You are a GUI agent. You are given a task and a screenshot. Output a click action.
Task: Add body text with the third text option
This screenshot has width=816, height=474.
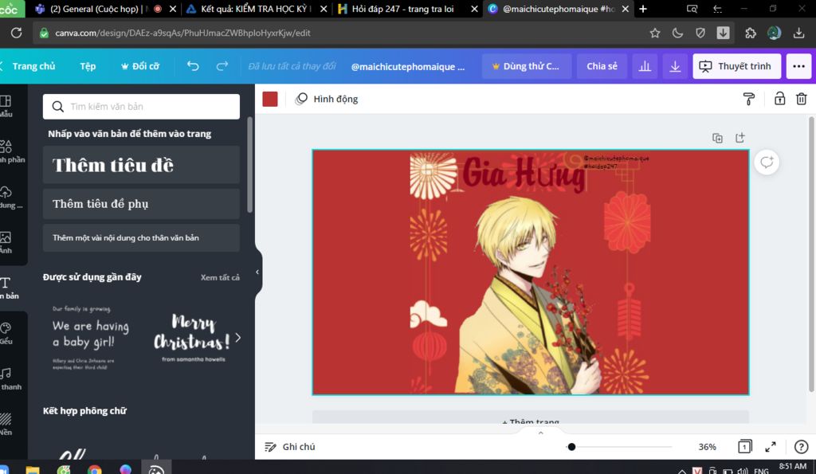(x=141, y=237)
